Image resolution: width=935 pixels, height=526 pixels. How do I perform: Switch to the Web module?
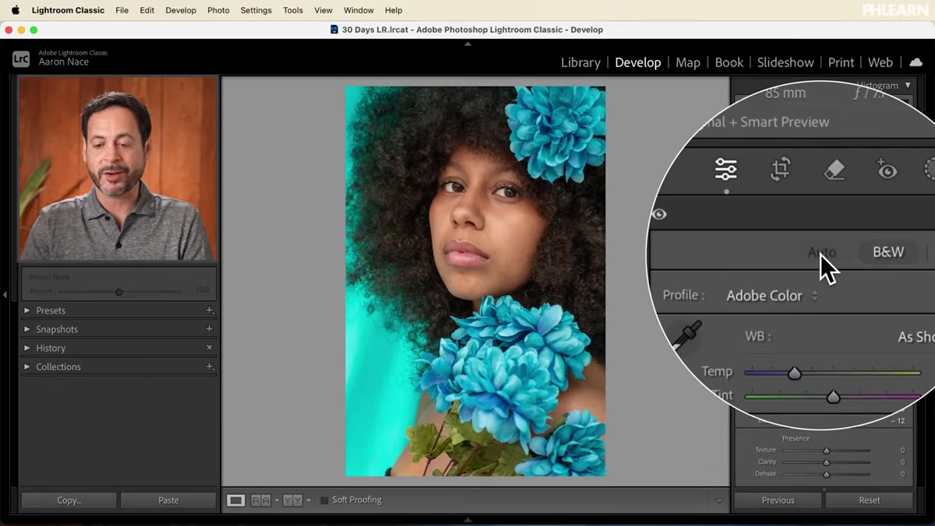(880, 62)
